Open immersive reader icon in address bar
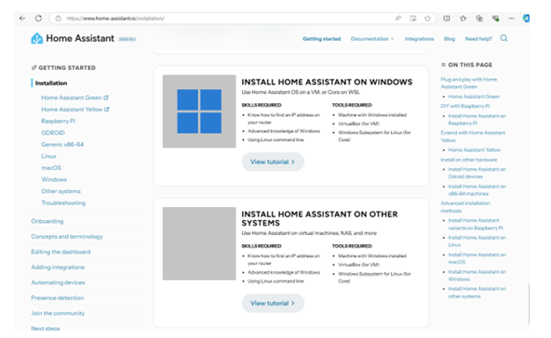The width and height of the screenshot is (551, 338). coord(413,19)
